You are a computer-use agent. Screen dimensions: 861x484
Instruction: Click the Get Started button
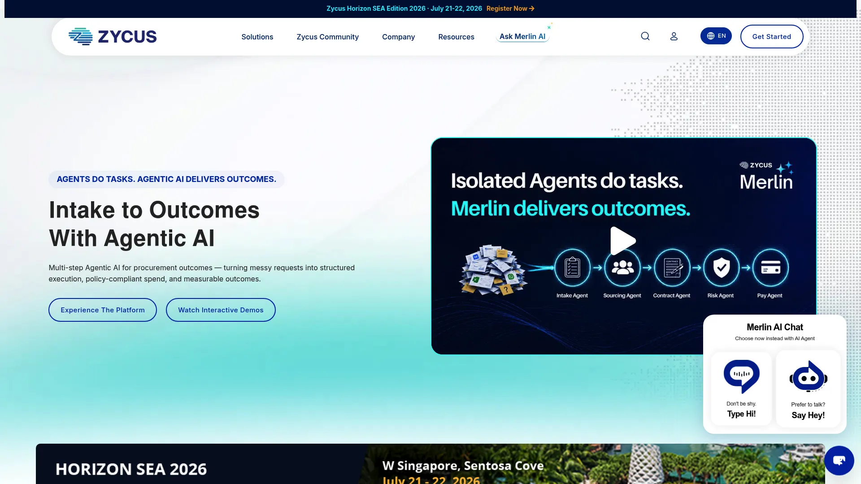tap(771, 36)
